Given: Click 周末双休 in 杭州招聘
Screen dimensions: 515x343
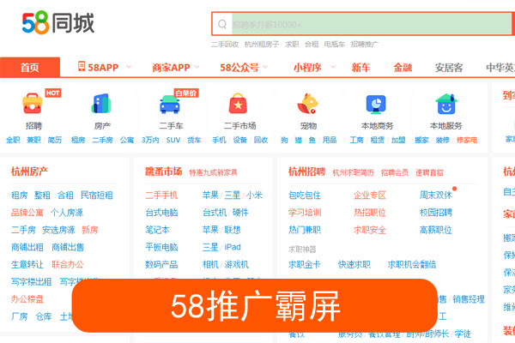Looking at the screenshot, I should pyautogui.click(x=436, y=196).
